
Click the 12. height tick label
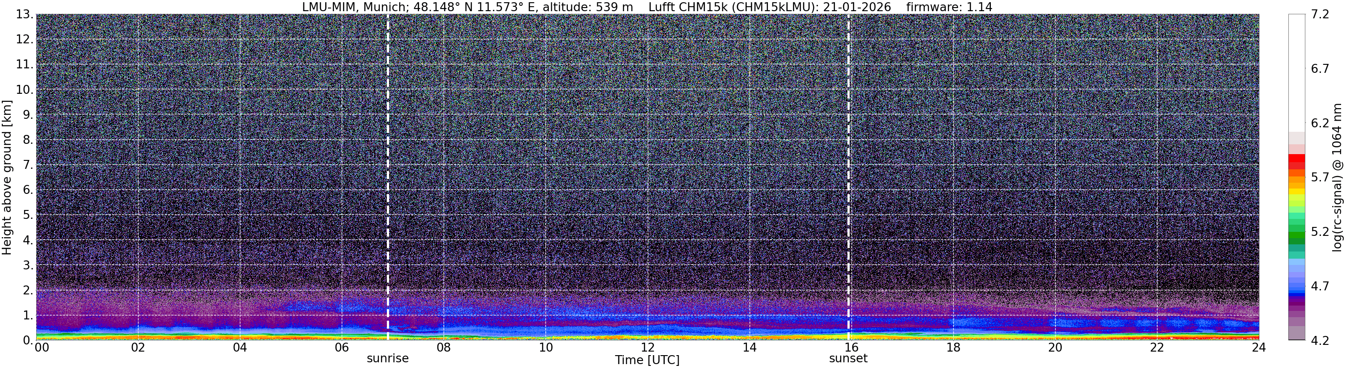pyautogui.click(x=25, y=40)
